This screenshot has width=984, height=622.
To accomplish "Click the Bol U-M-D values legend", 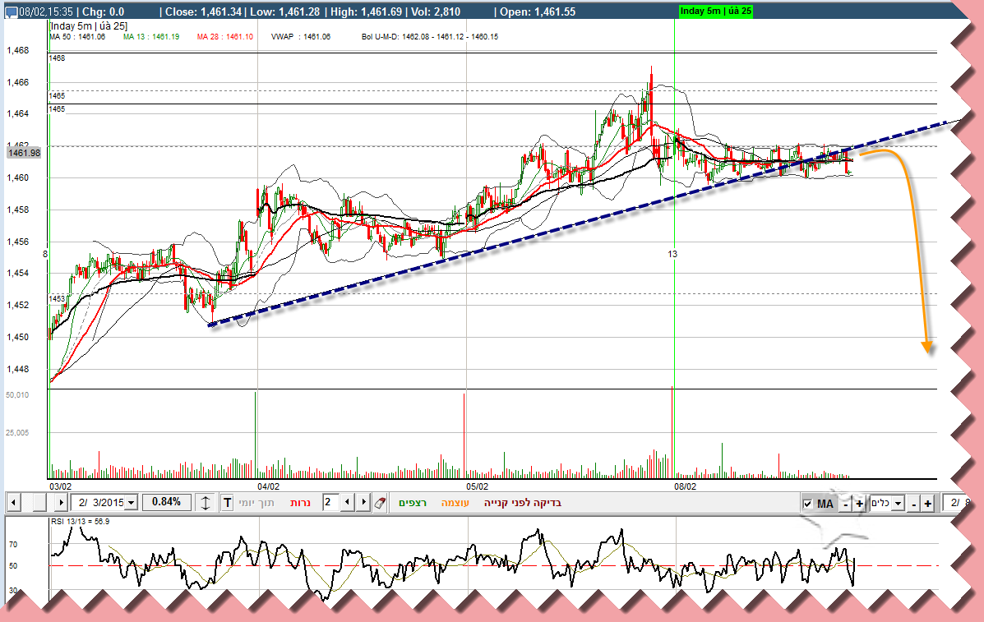I will 430,37.
